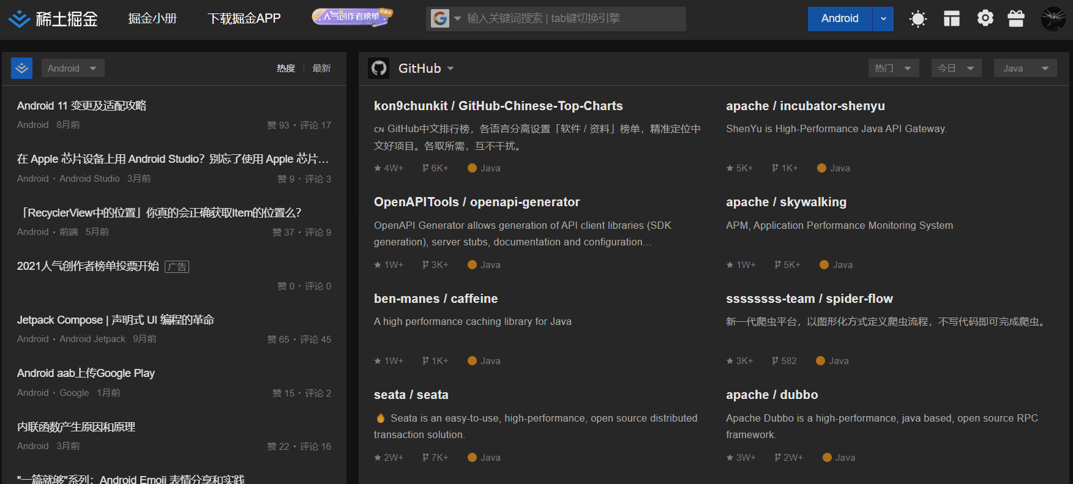Switch search engine using the Google icon
Screen dimensions: 1073x484
tap(440, 18)
